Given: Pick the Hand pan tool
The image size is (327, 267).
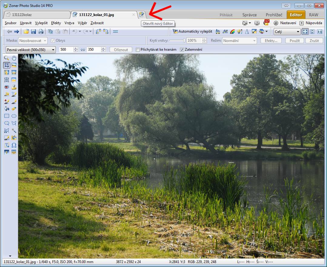Looking at the screenshot, I should click(14, 58).
